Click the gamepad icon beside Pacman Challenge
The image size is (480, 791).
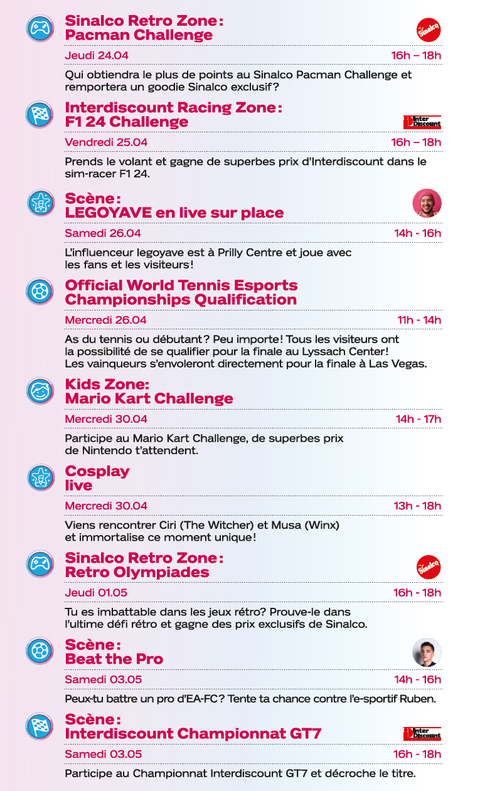40,28
